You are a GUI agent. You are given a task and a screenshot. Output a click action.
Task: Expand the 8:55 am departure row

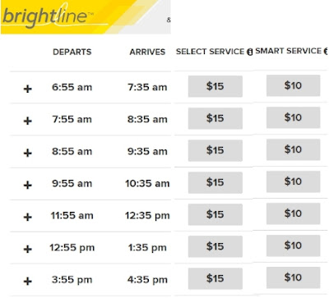[28, 153]
